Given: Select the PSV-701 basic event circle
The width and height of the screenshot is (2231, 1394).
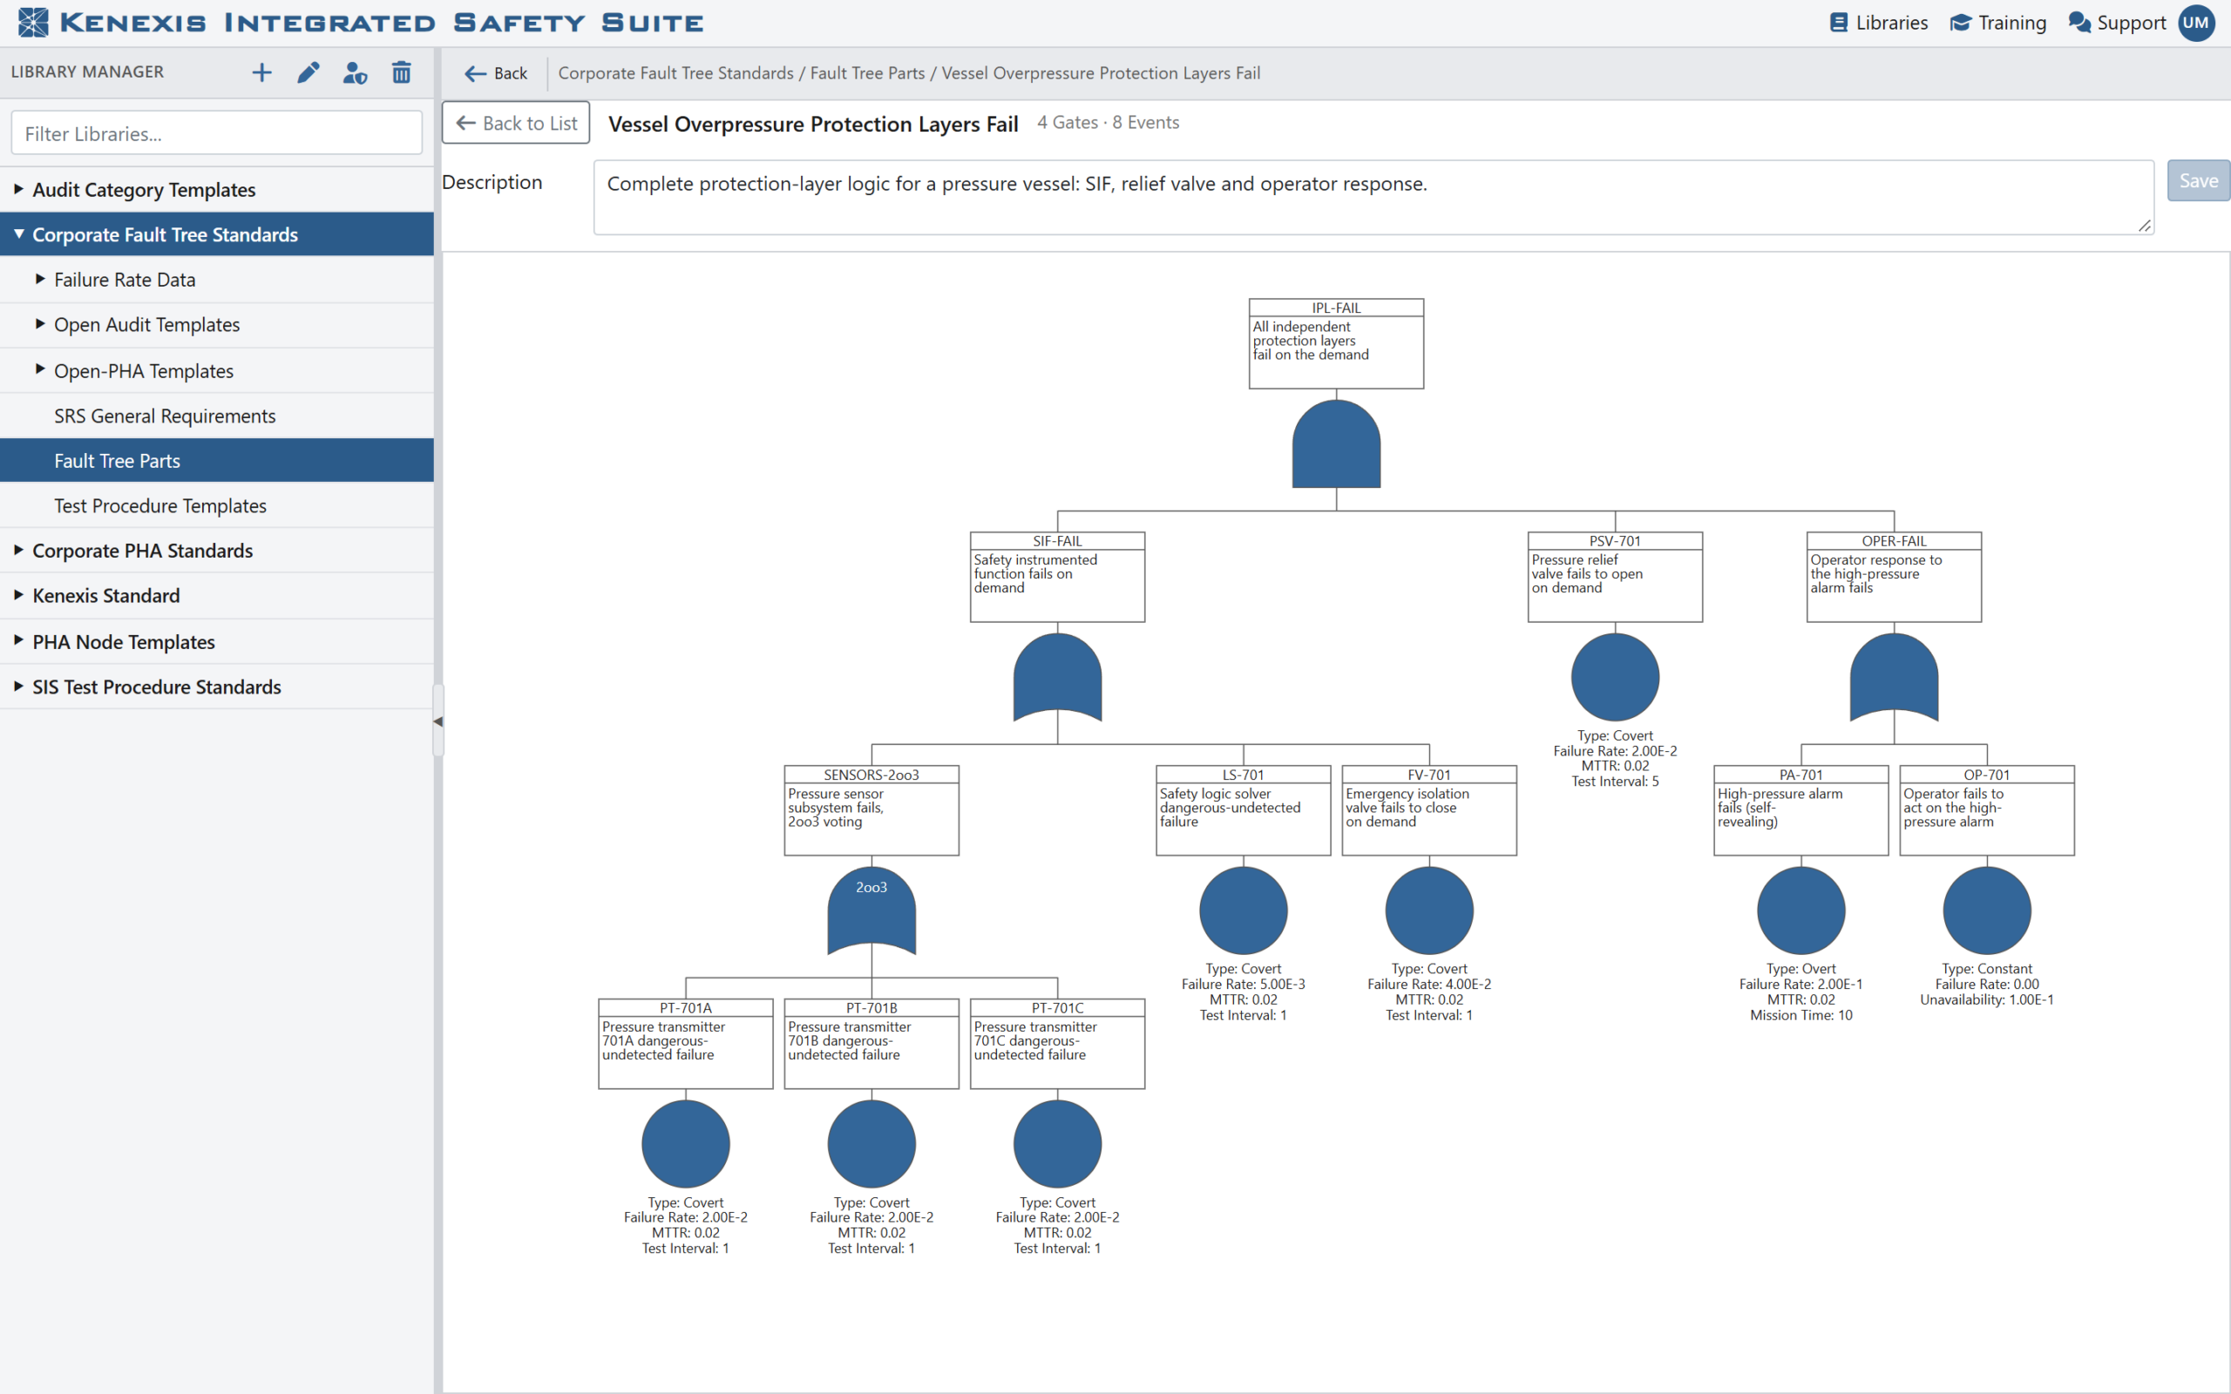Looking at the screenshot, I should click(1615, 678).
